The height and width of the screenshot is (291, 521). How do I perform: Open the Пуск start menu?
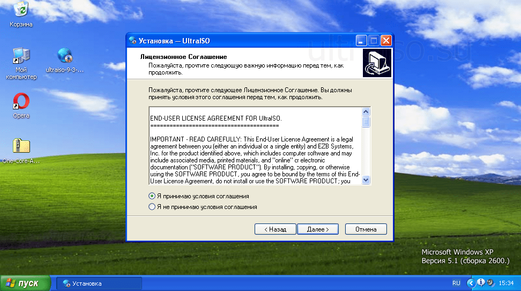coord(25,283)
